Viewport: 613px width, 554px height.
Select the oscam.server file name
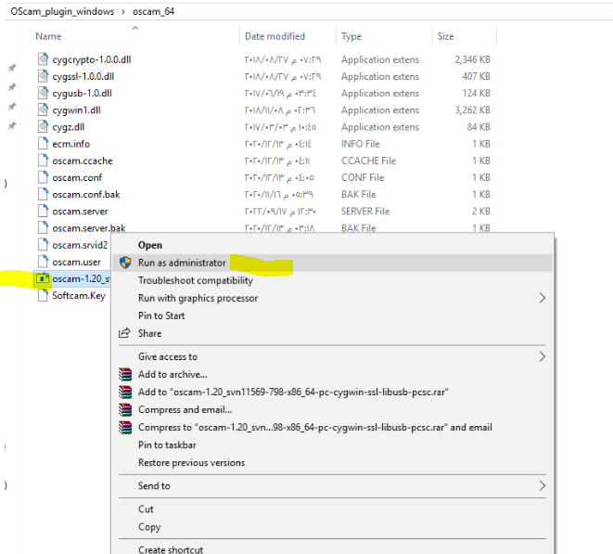(x=80, y=211)
